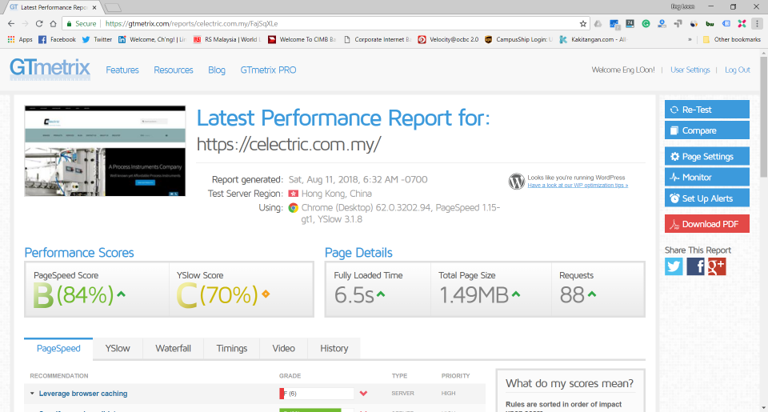Open the Features menu item

pyautogui.click(x=122, y=70)
